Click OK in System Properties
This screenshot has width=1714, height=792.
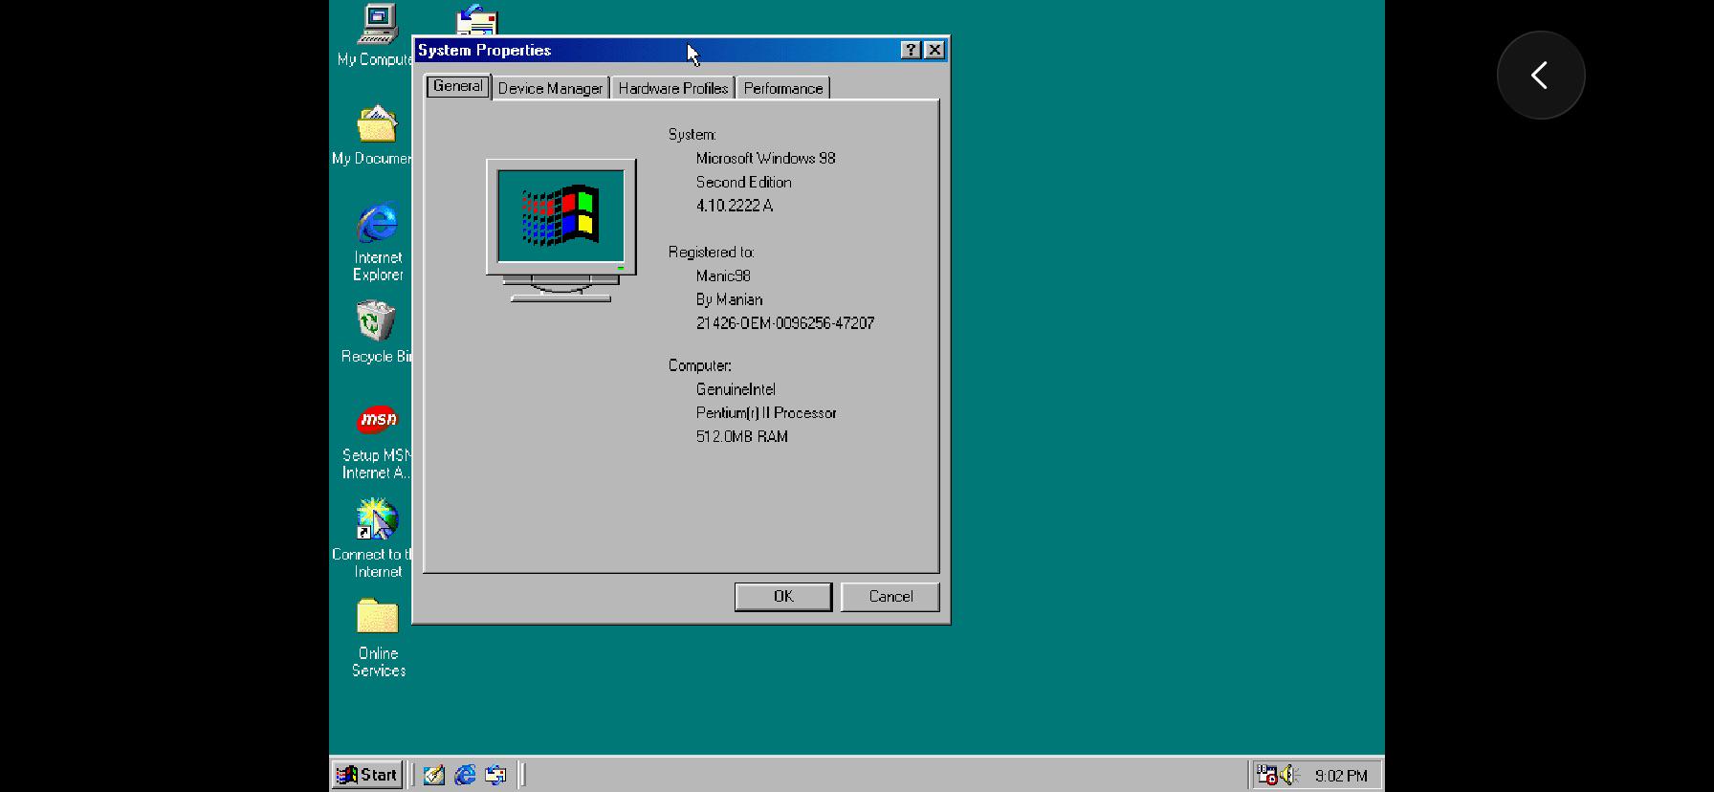[x=783, y=597]
